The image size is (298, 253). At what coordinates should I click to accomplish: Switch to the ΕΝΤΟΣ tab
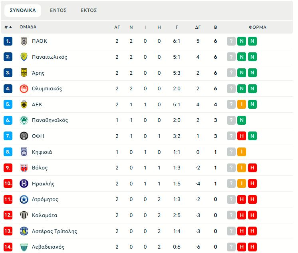pyautogui.click(x=58, y=10)
